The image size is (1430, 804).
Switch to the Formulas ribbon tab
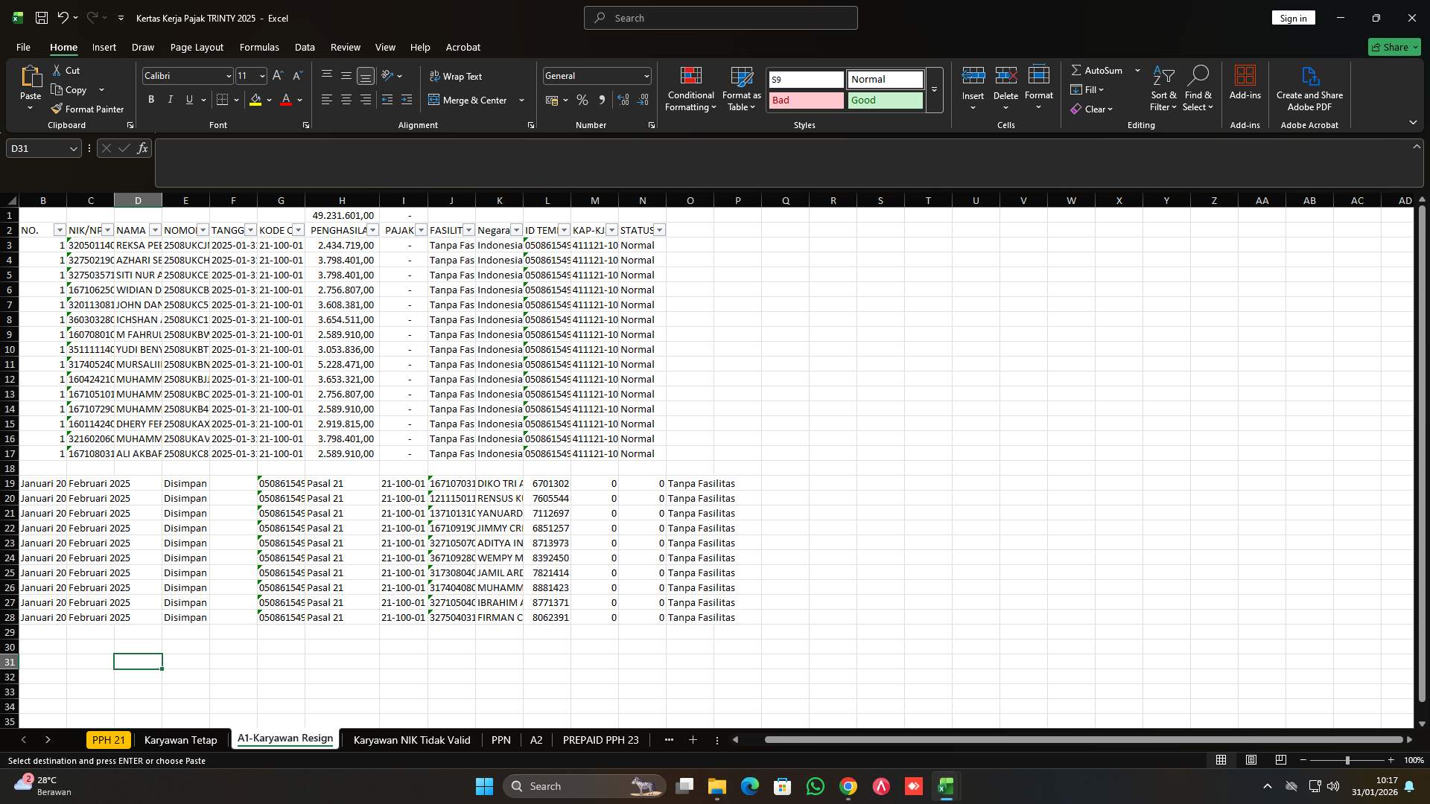(258, 47)
